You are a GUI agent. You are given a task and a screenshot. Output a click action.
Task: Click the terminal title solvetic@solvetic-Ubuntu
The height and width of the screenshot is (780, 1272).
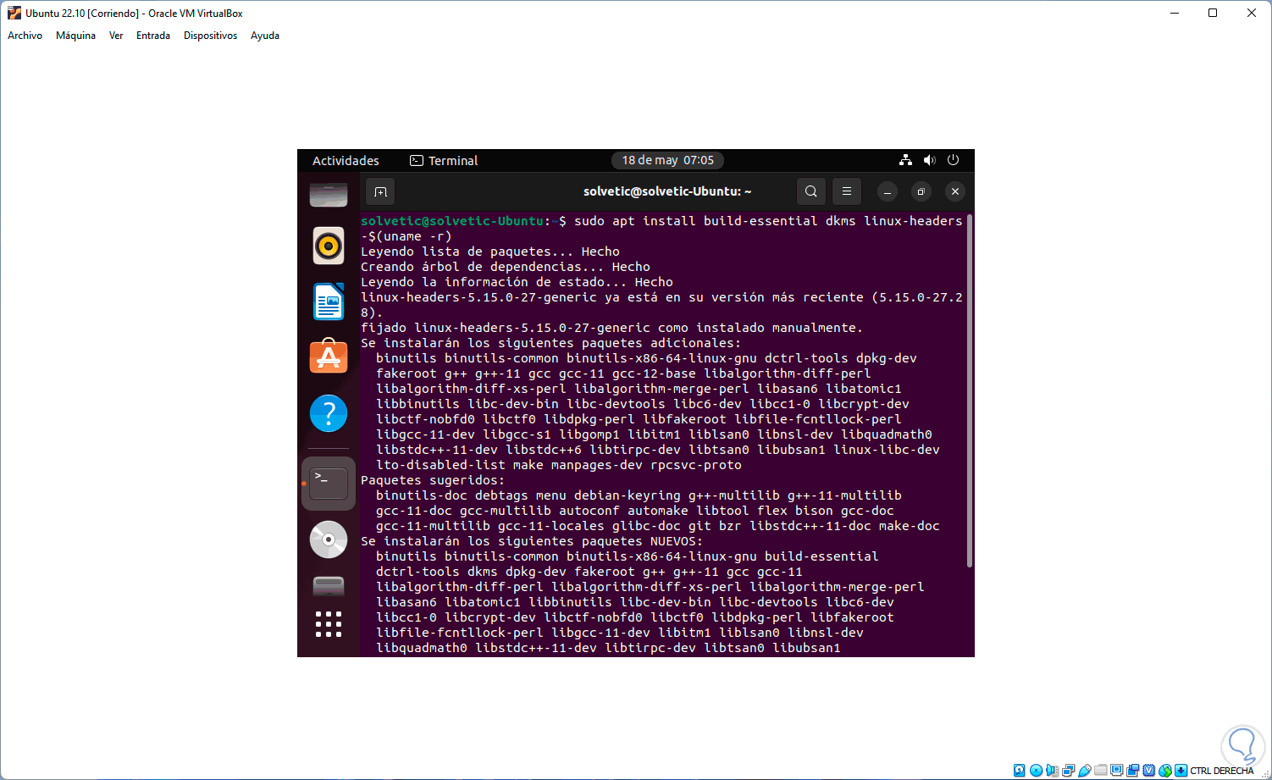[667, 191]
